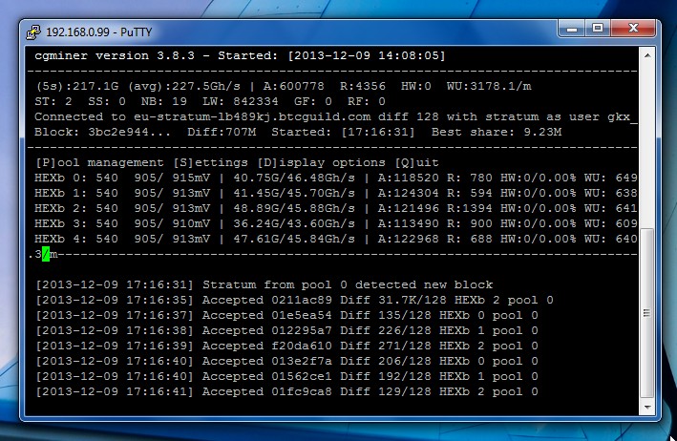The width and height of the screenshot is (677, 441).
Task: Click the "Diff:707M" value
Action: [x=222, y=132]
